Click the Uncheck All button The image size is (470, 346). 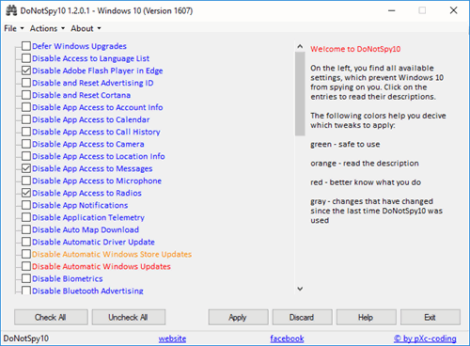pyautogui.click(x=129, y=317)
